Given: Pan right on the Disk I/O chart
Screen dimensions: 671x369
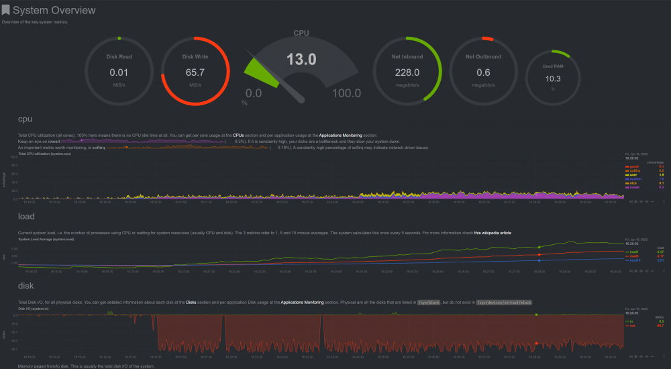Looking at the screenshot, I should pyautogui.click(x=641, y=356).
